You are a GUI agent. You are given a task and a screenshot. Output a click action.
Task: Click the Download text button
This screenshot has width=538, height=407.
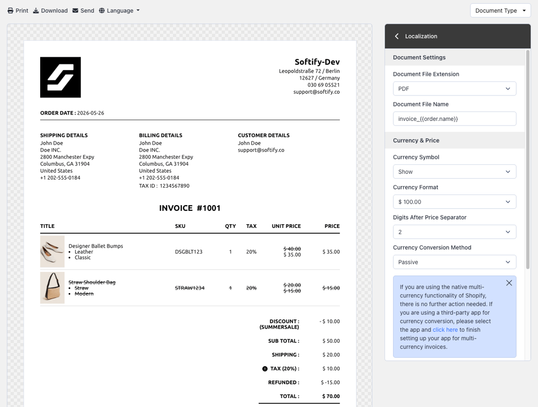click(54, 11)
